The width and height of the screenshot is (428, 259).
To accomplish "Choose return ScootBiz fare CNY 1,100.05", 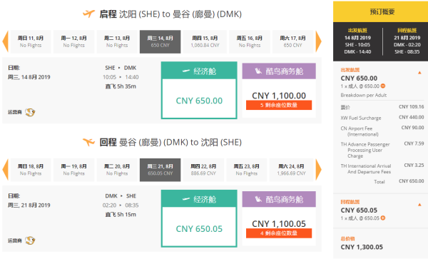I will (279, 218).
